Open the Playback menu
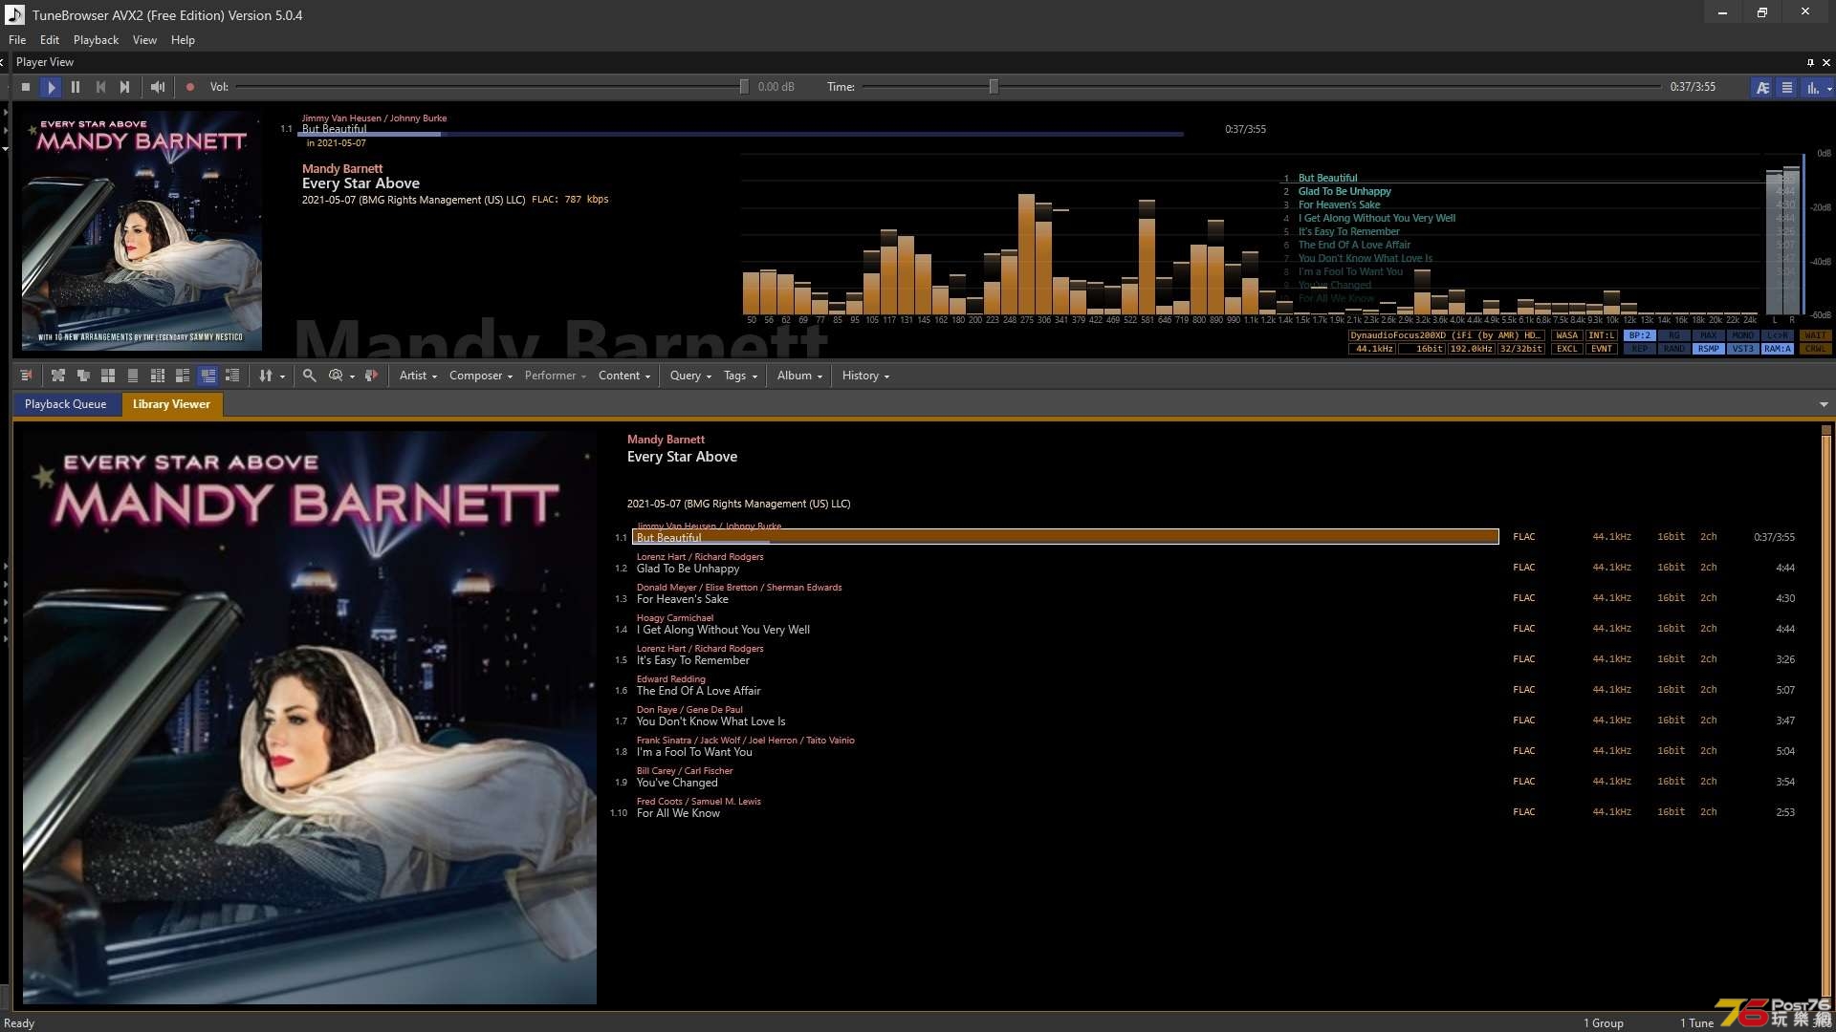The height and width of the screenshot is (1032, 1836). pyautogui.click(x=96, y=40)
